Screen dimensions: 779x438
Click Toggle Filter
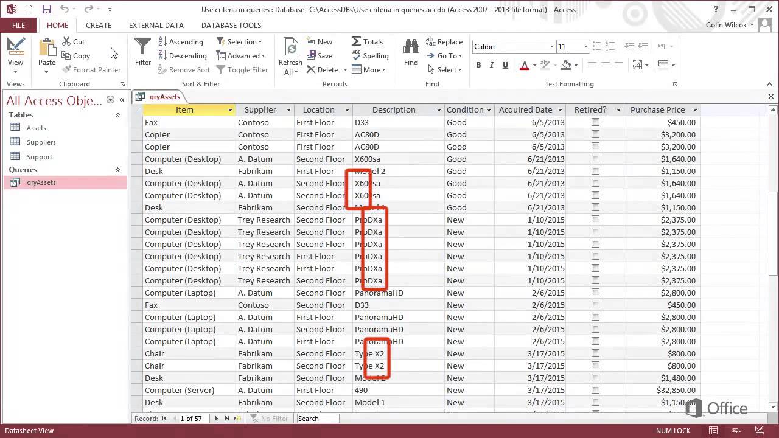tap(242, 69)
